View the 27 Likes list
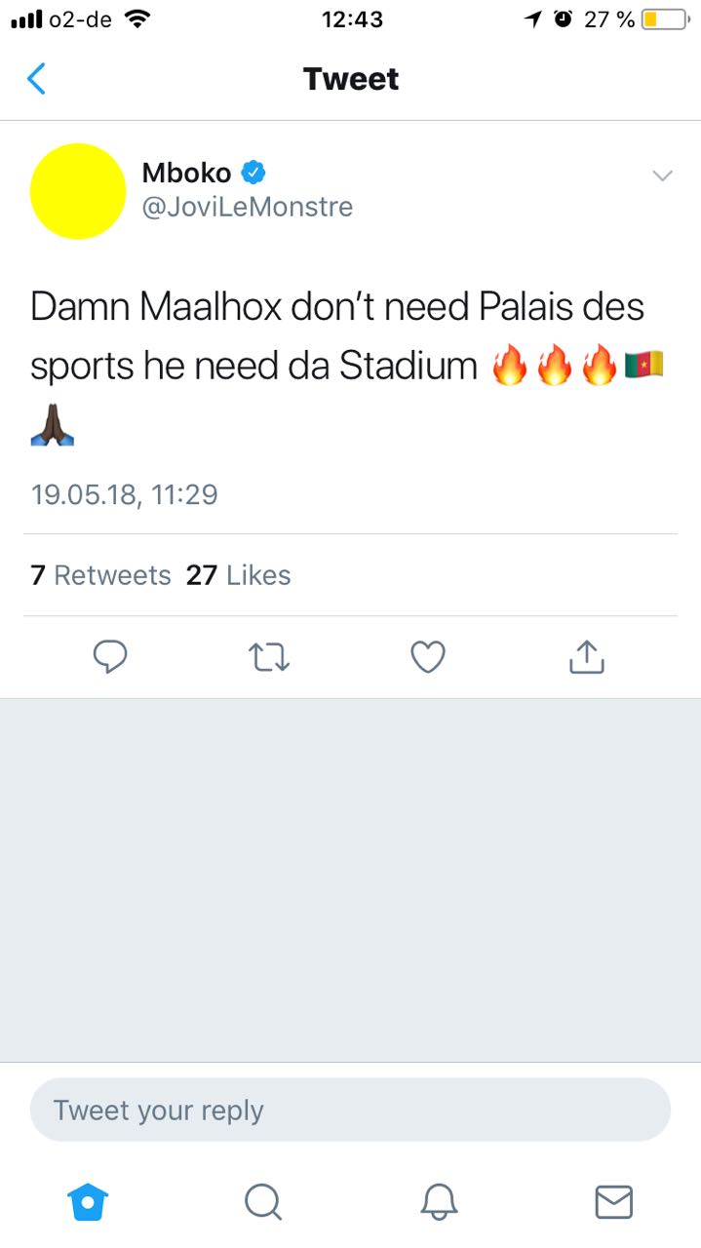The width and height of the screenshot is (701, 1248). coord(239,575)
